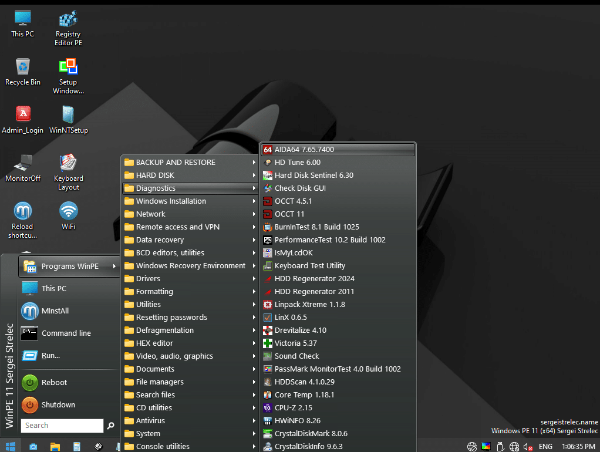Open Programs WinPE in start menu
The width and height of the screenshot is (600, 452).
(x=69, y=266)
